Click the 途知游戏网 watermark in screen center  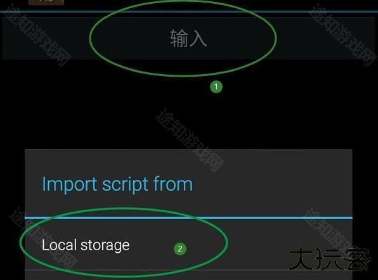(190, 140)
